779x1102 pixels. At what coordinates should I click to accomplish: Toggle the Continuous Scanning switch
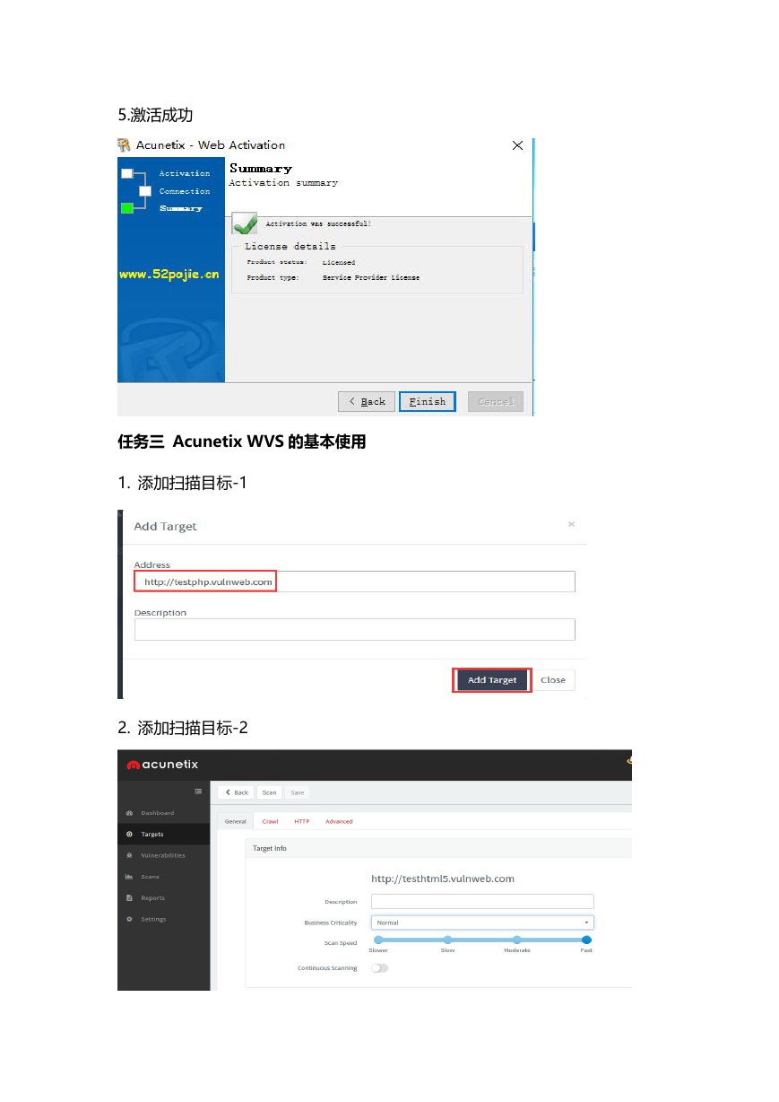(380, 968)
